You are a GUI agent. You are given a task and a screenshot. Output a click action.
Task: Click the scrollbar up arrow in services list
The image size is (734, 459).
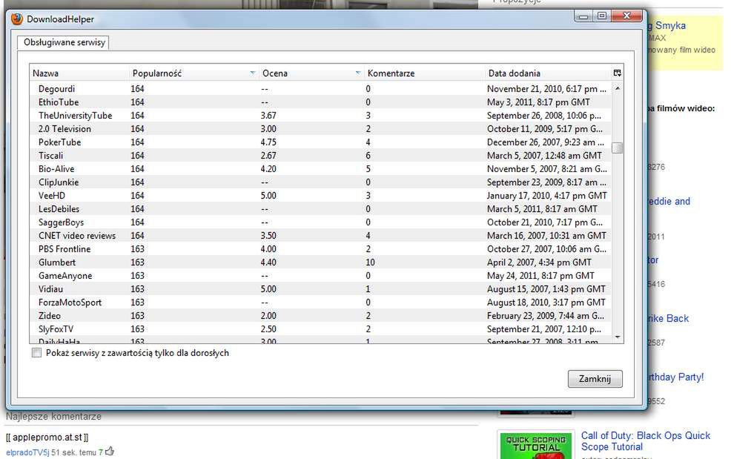pos(618,88)
